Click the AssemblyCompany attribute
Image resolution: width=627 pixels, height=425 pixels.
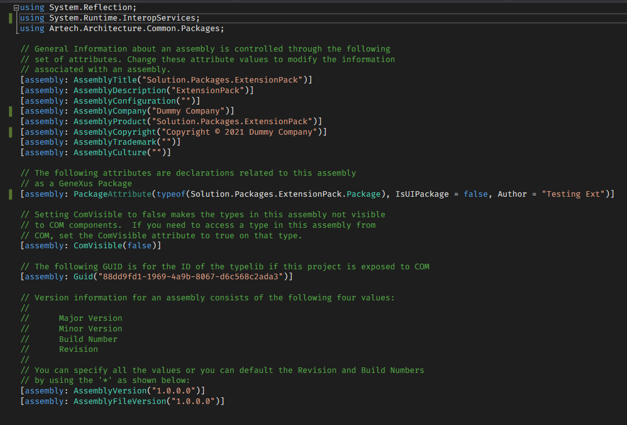click(110, 111)
